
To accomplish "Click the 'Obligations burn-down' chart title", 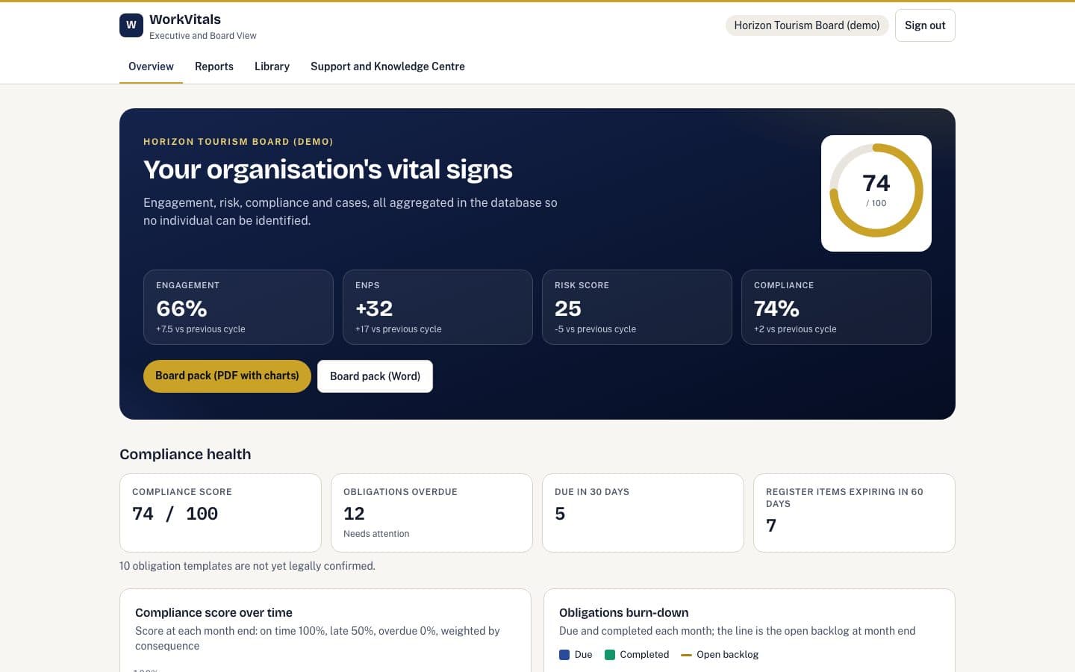I will [623, 612].
